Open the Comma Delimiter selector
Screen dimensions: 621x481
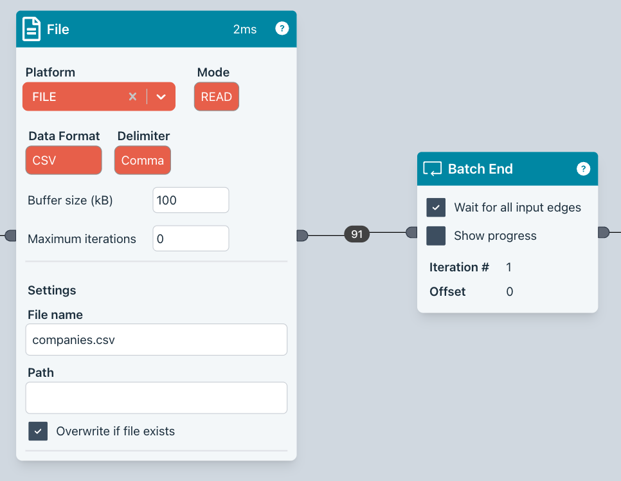pos(143,160)
